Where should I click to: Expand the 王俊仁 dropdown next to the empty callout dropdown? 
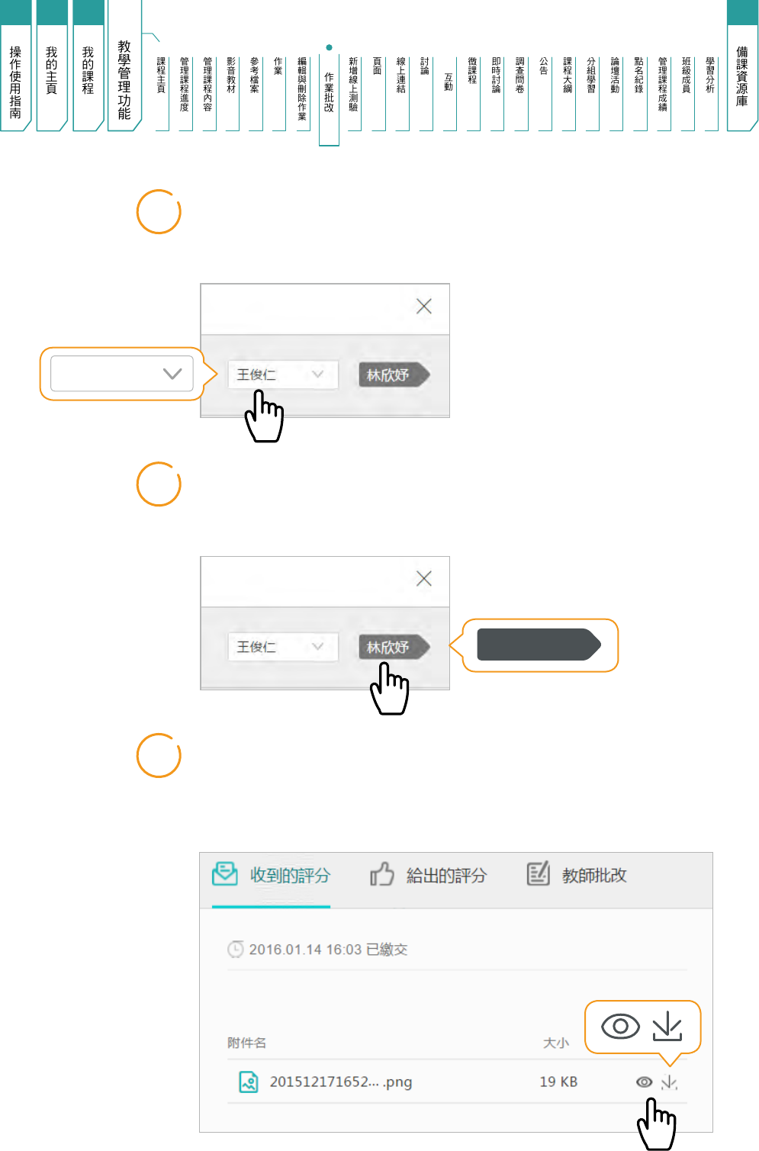[282, 375]
